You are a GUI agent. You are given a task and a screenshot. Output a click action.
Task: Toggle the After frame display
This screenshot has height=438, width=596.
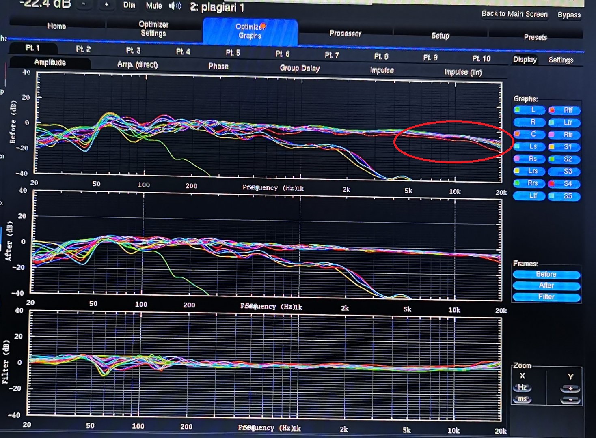pyautogui.click(x=546, y=286)
